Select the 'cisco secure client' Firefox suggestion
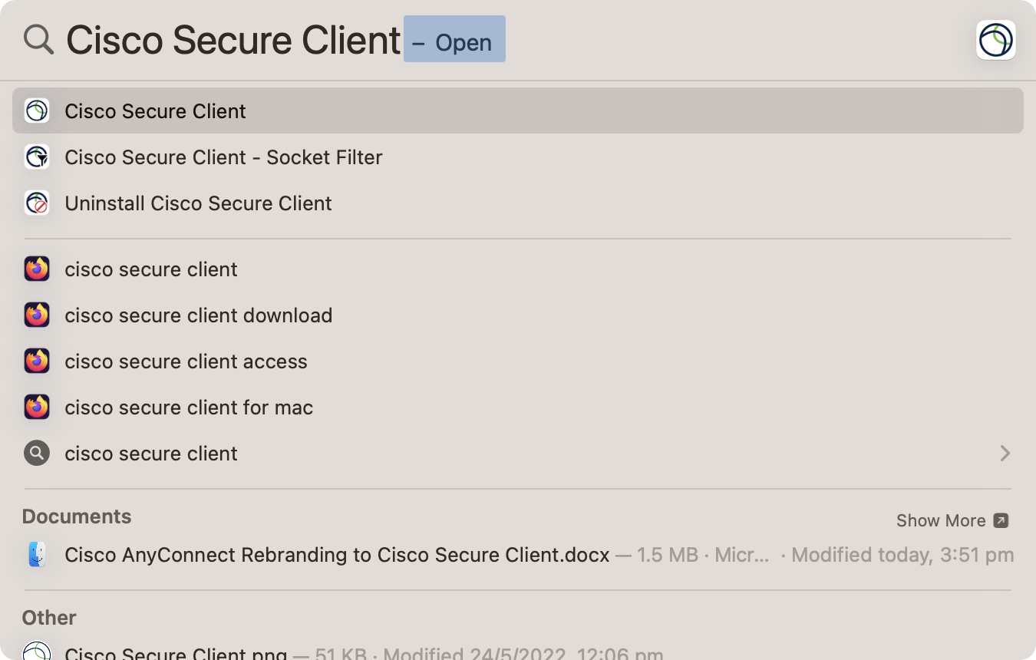This screenshot has width=1036, height=660. 150,269
